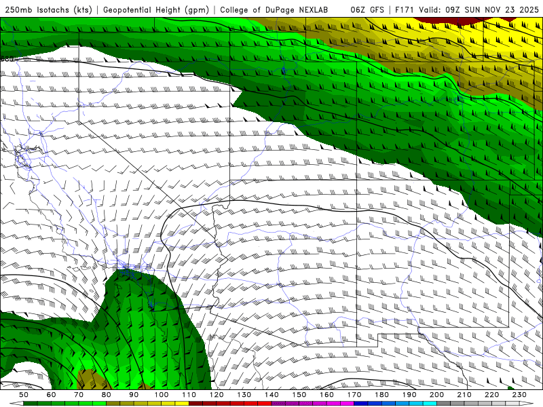
Task: Click the "880" height contour label
Action: 7,59
